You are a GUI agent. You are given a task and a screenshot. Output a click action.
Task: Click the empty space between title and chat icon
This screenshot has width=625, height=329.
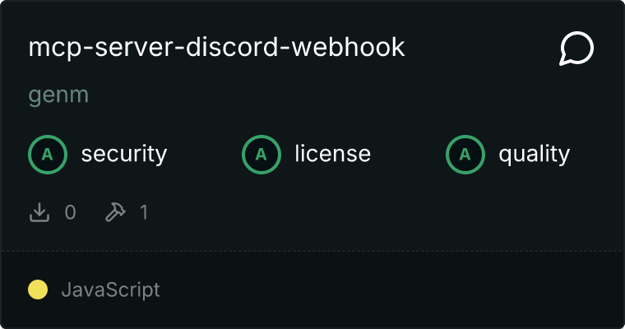pyautogui.click(x=482, y=48)
